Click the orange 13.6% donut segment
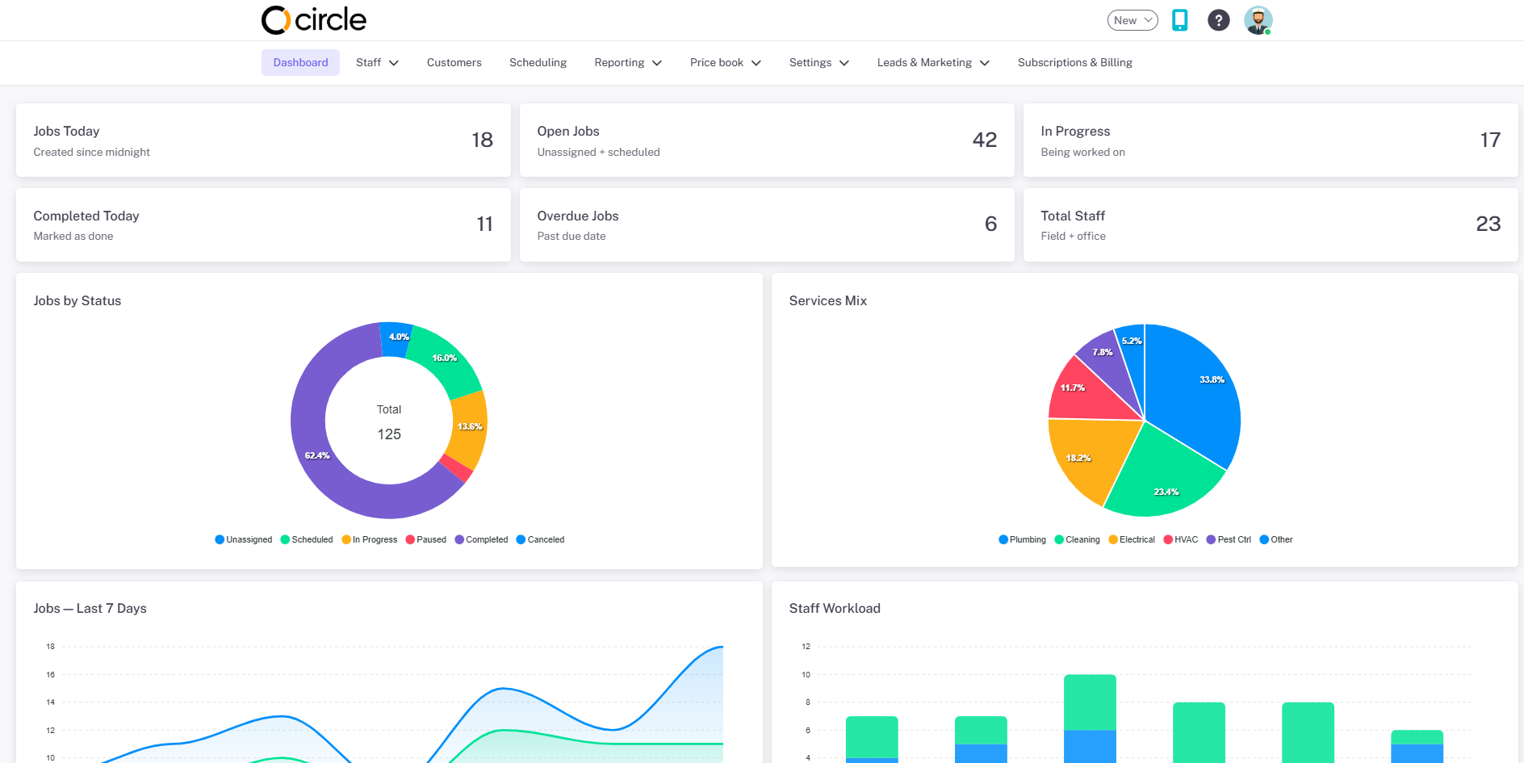This screenshot has height=763, width=1524. (469, 427)
